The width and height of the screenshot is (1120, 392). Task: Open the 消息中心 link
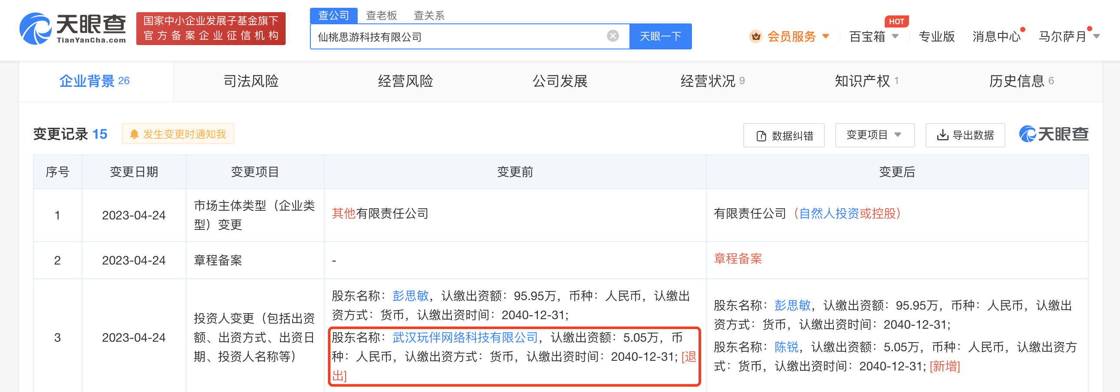(997, 36)
